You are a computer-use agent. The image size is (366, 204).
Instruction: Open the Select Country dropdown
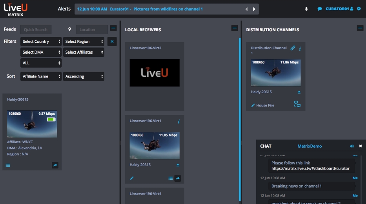click(x=41, y=42)
